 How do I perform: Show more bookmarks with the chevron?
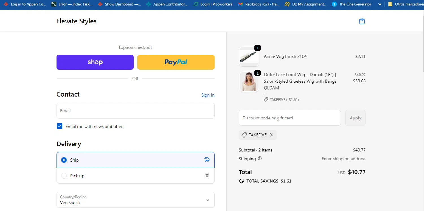(x=380, y=4)
